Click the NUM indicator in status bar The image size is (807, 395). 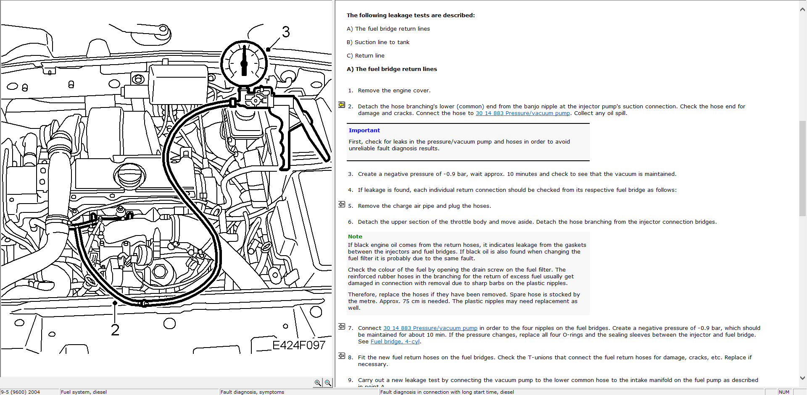click(784, 392)
